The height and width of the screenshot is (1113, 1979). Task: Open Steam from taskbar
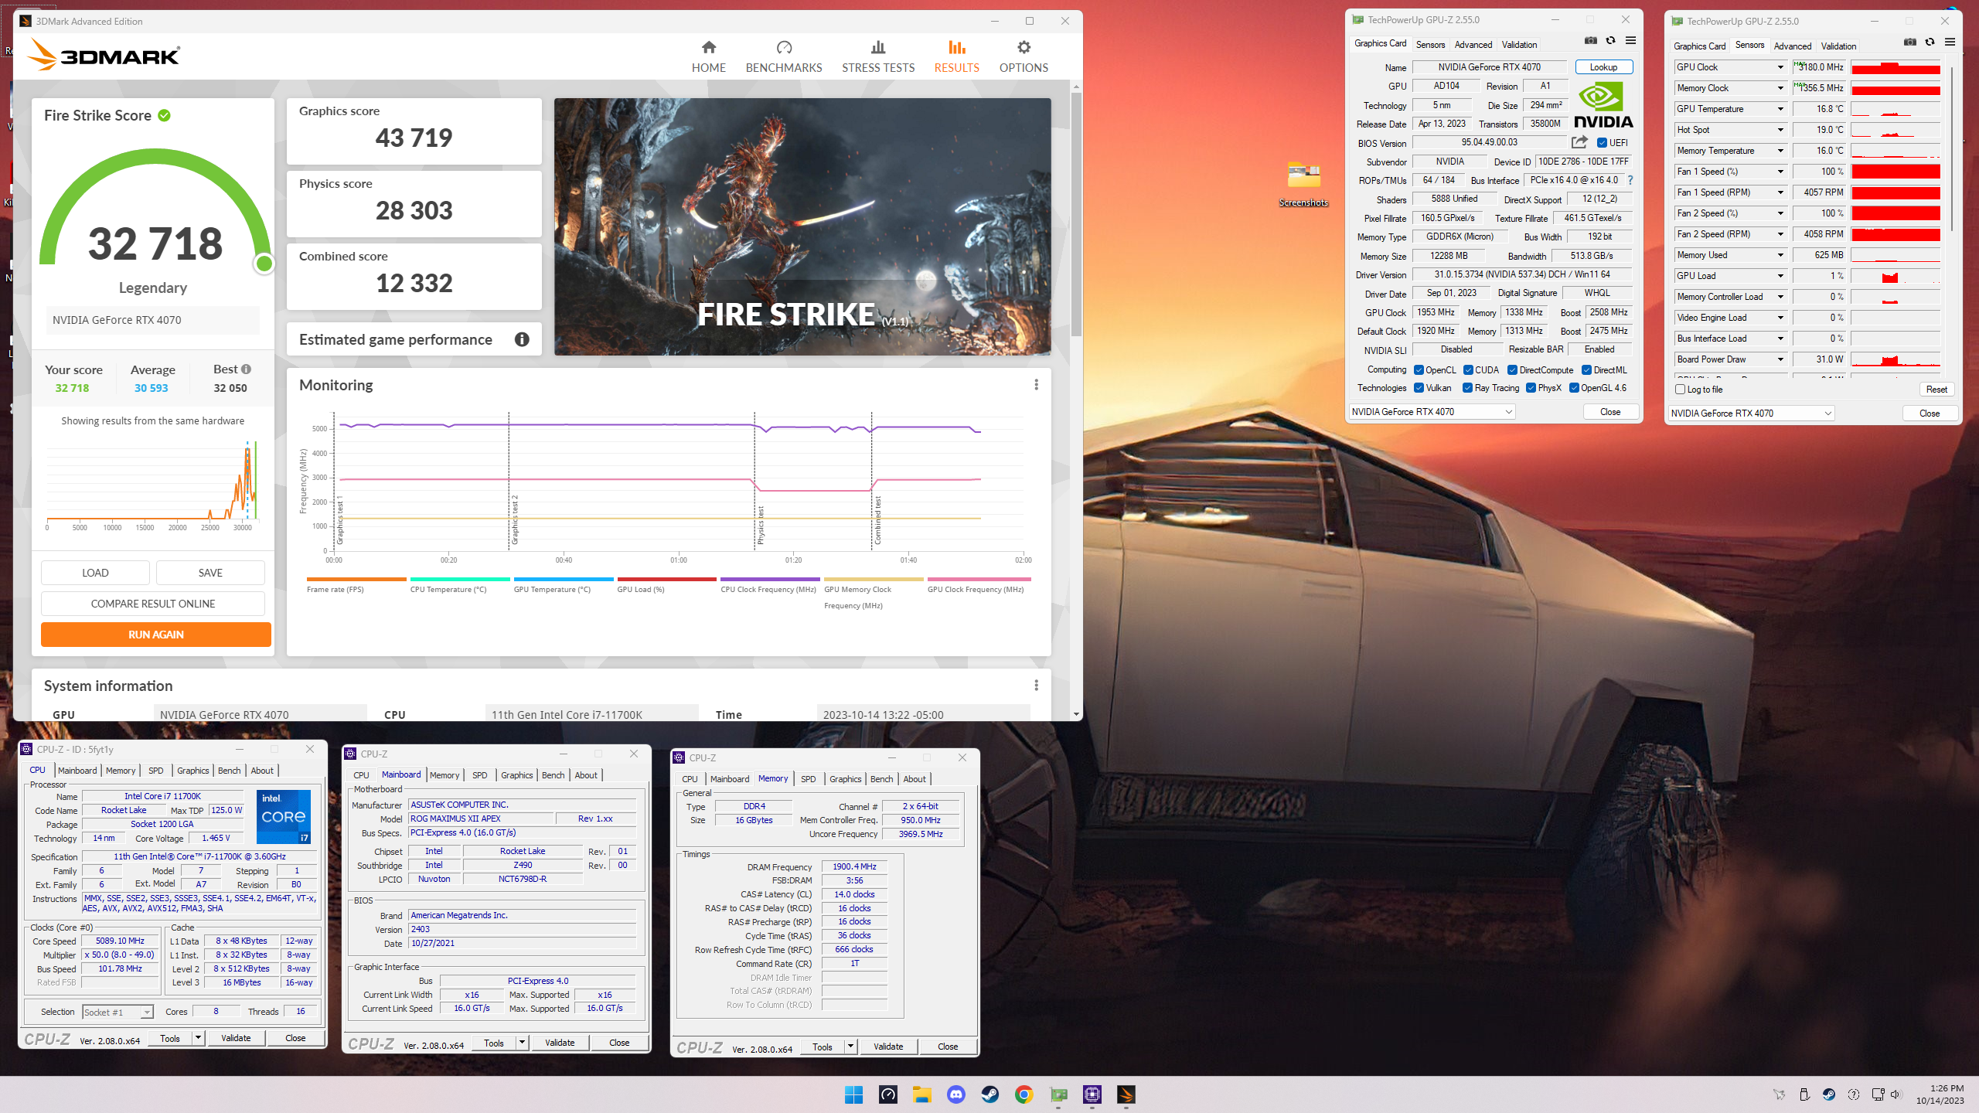click(x=990, y=1094)
